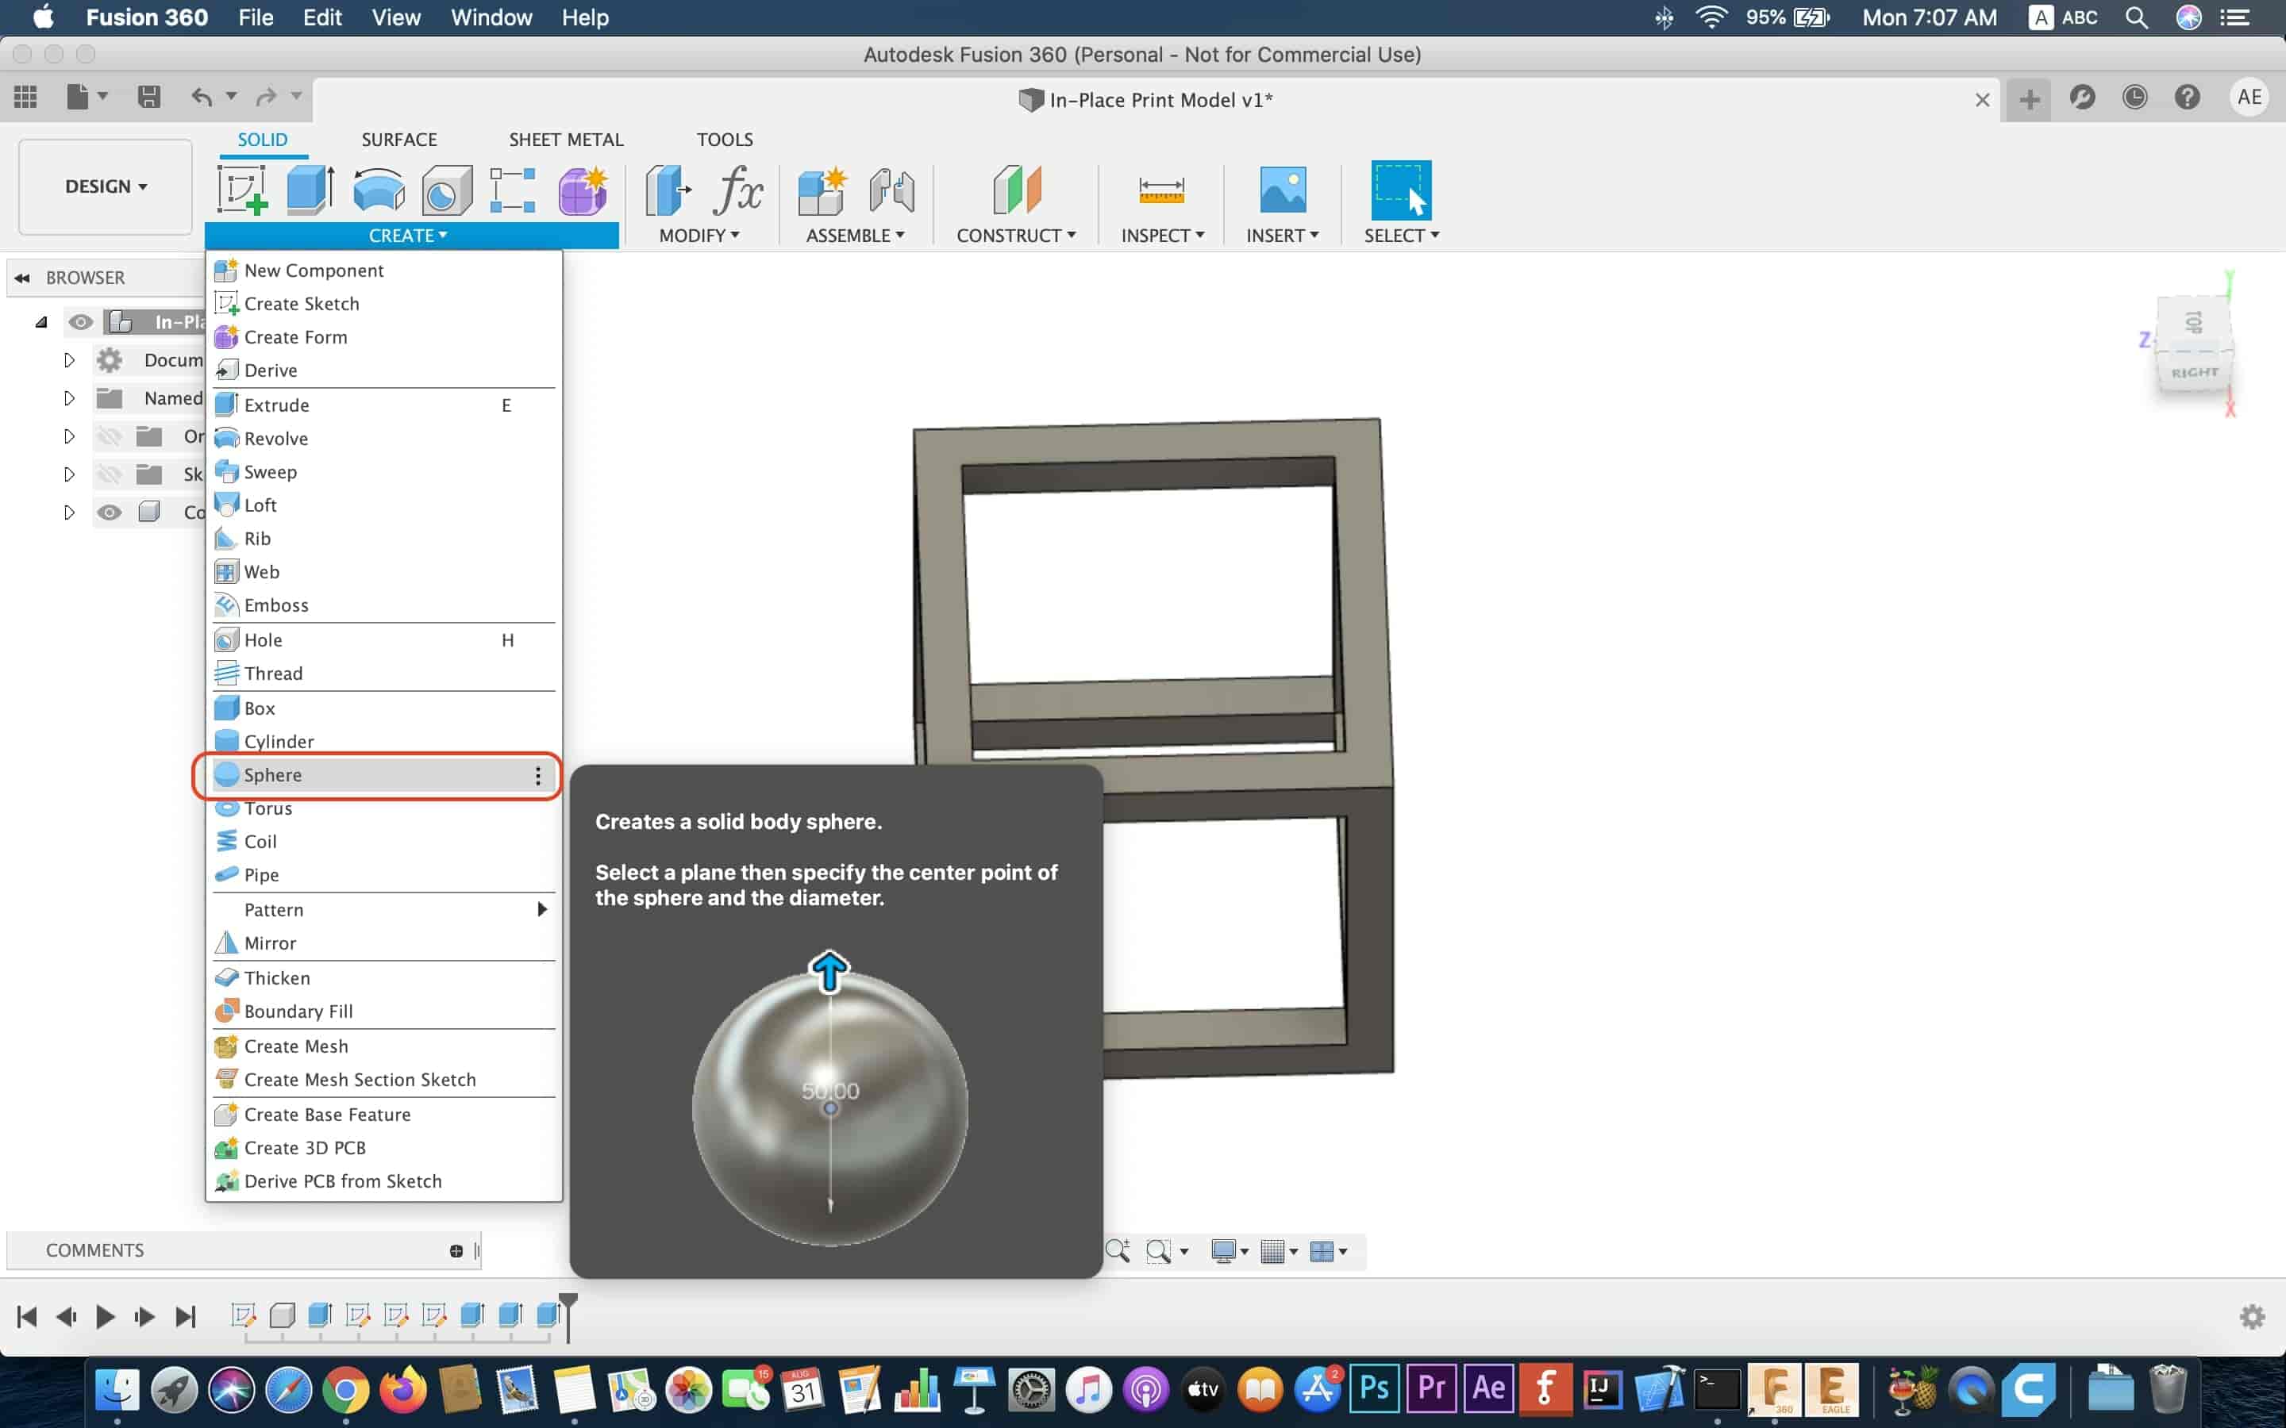Open Change Parameters fx icon
This screenshot has width=2286, height=1428.
[737, 190]
